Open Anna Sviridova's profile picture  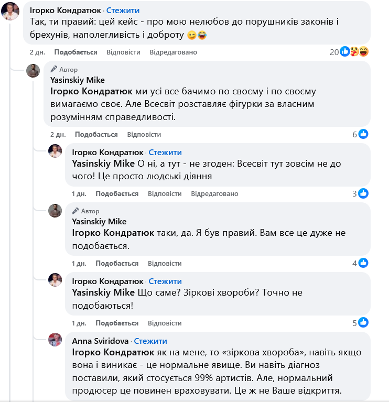[56, 340]
